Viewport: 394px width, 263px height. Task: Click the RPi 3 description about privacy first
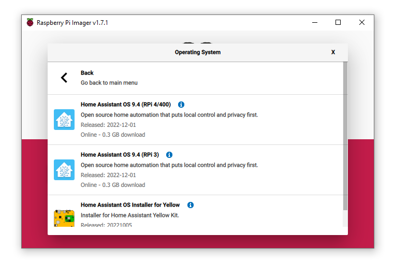click(x=169, y=165)
